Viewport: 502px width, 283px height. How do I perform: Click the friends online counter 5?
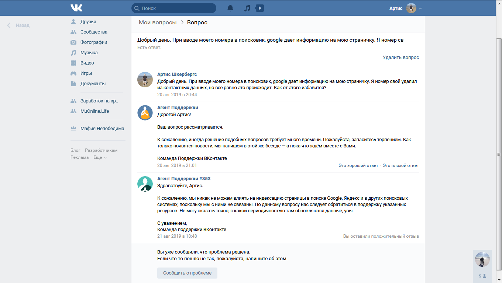(482, 276)
